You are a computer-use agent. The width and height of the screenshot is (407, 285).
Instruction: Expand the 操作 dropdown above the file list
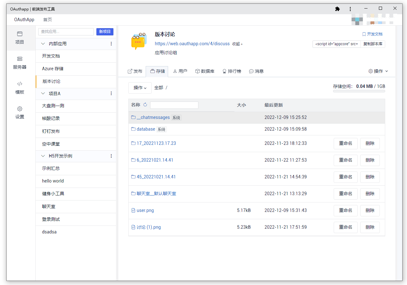[x=140, y=88]
